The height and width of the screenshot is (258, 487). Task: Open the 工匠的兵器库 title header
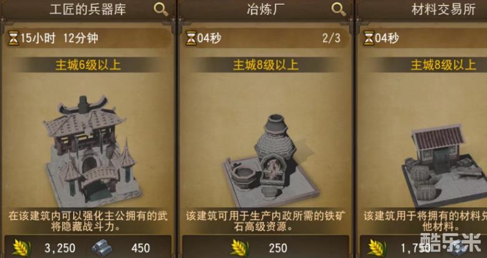click(x=88, y=9)
